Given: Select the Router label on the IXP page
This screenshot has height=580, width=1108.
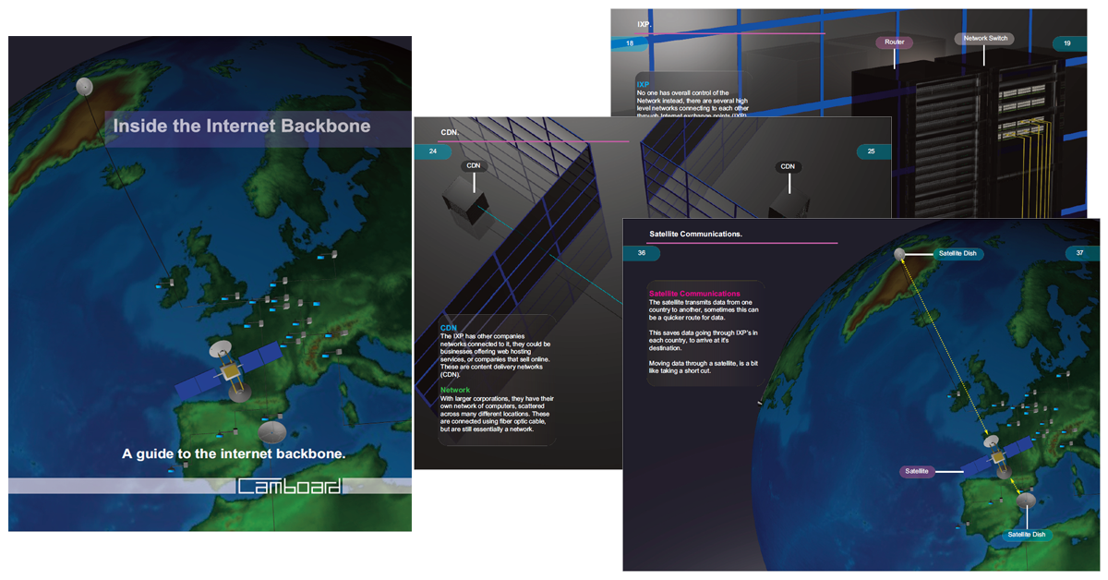Looking at the screenshot, I should [894, 42].
